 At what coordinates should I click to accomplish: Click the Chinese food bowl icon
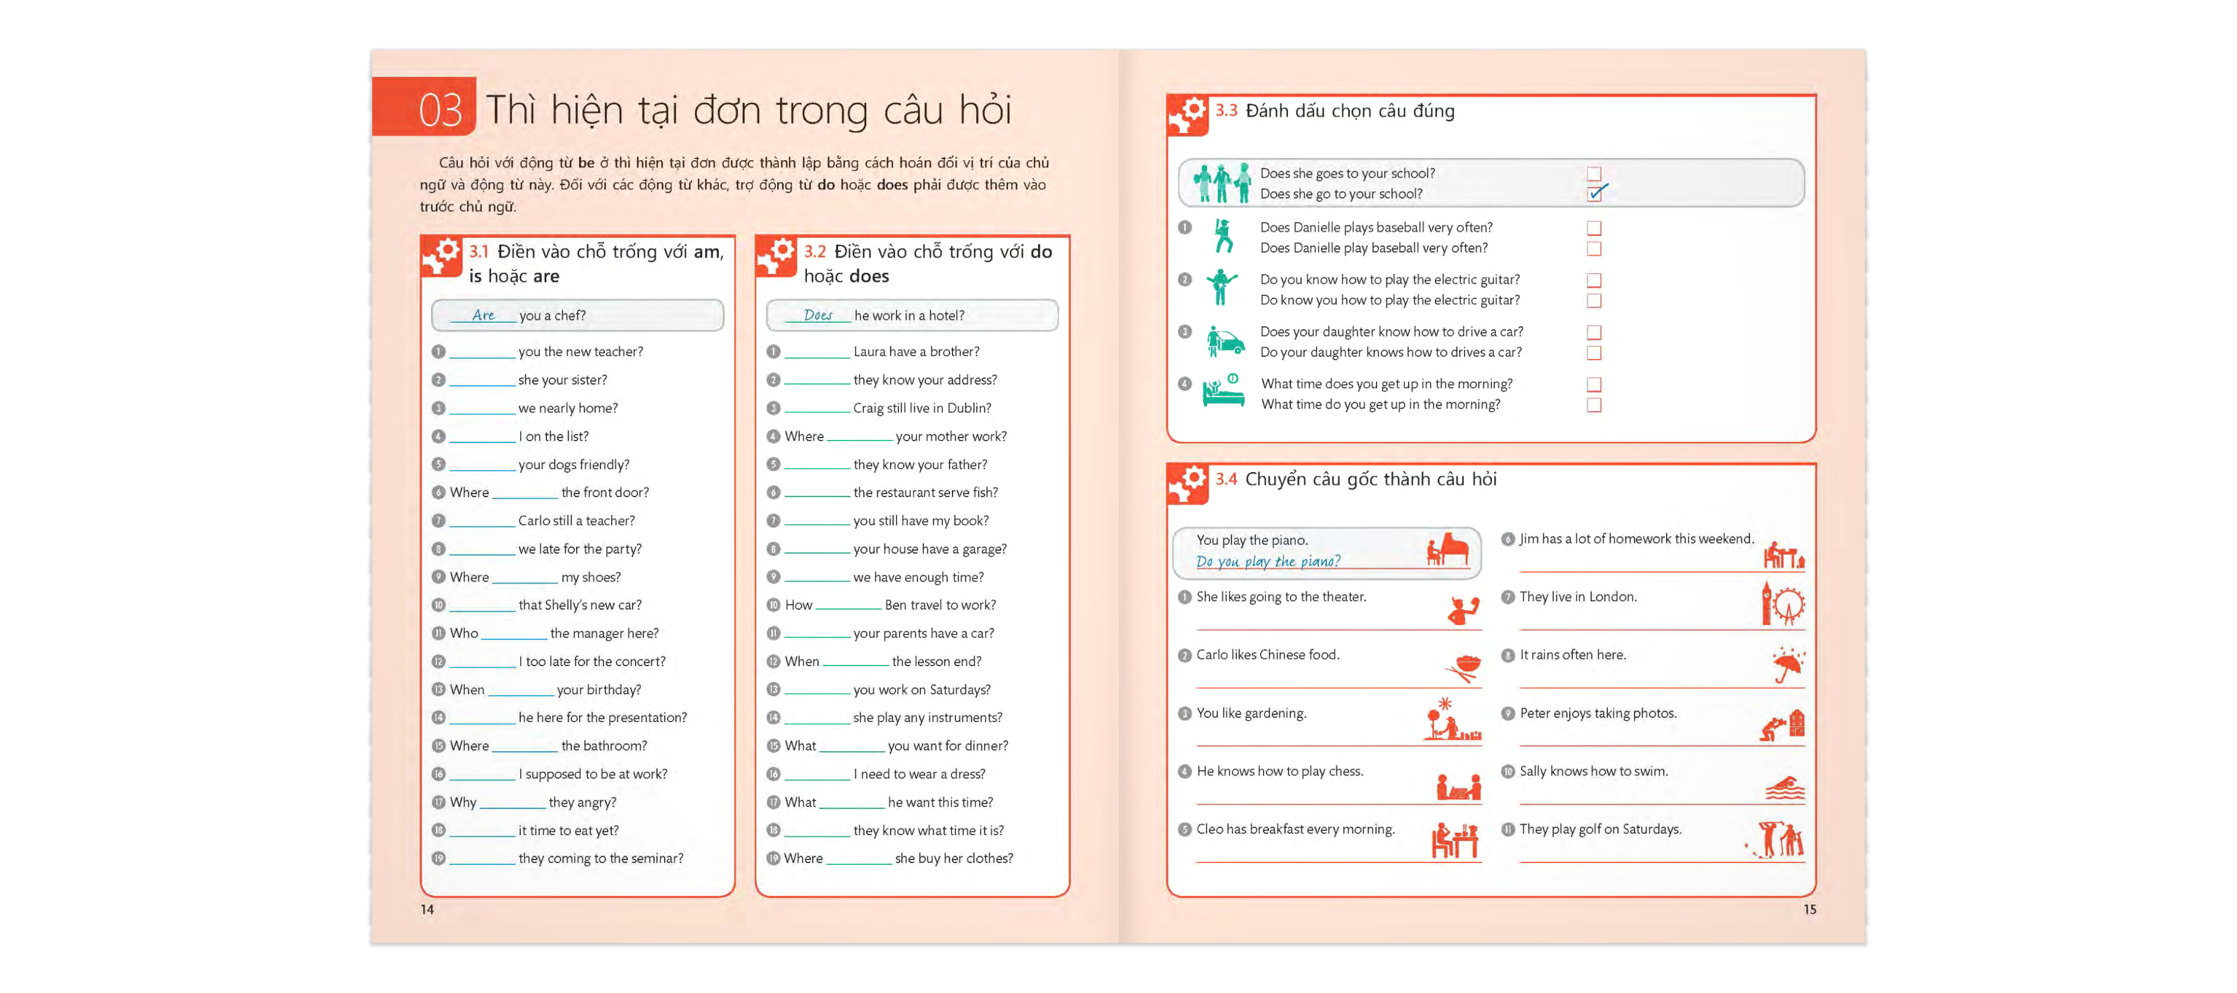[x=1462, y=665]
